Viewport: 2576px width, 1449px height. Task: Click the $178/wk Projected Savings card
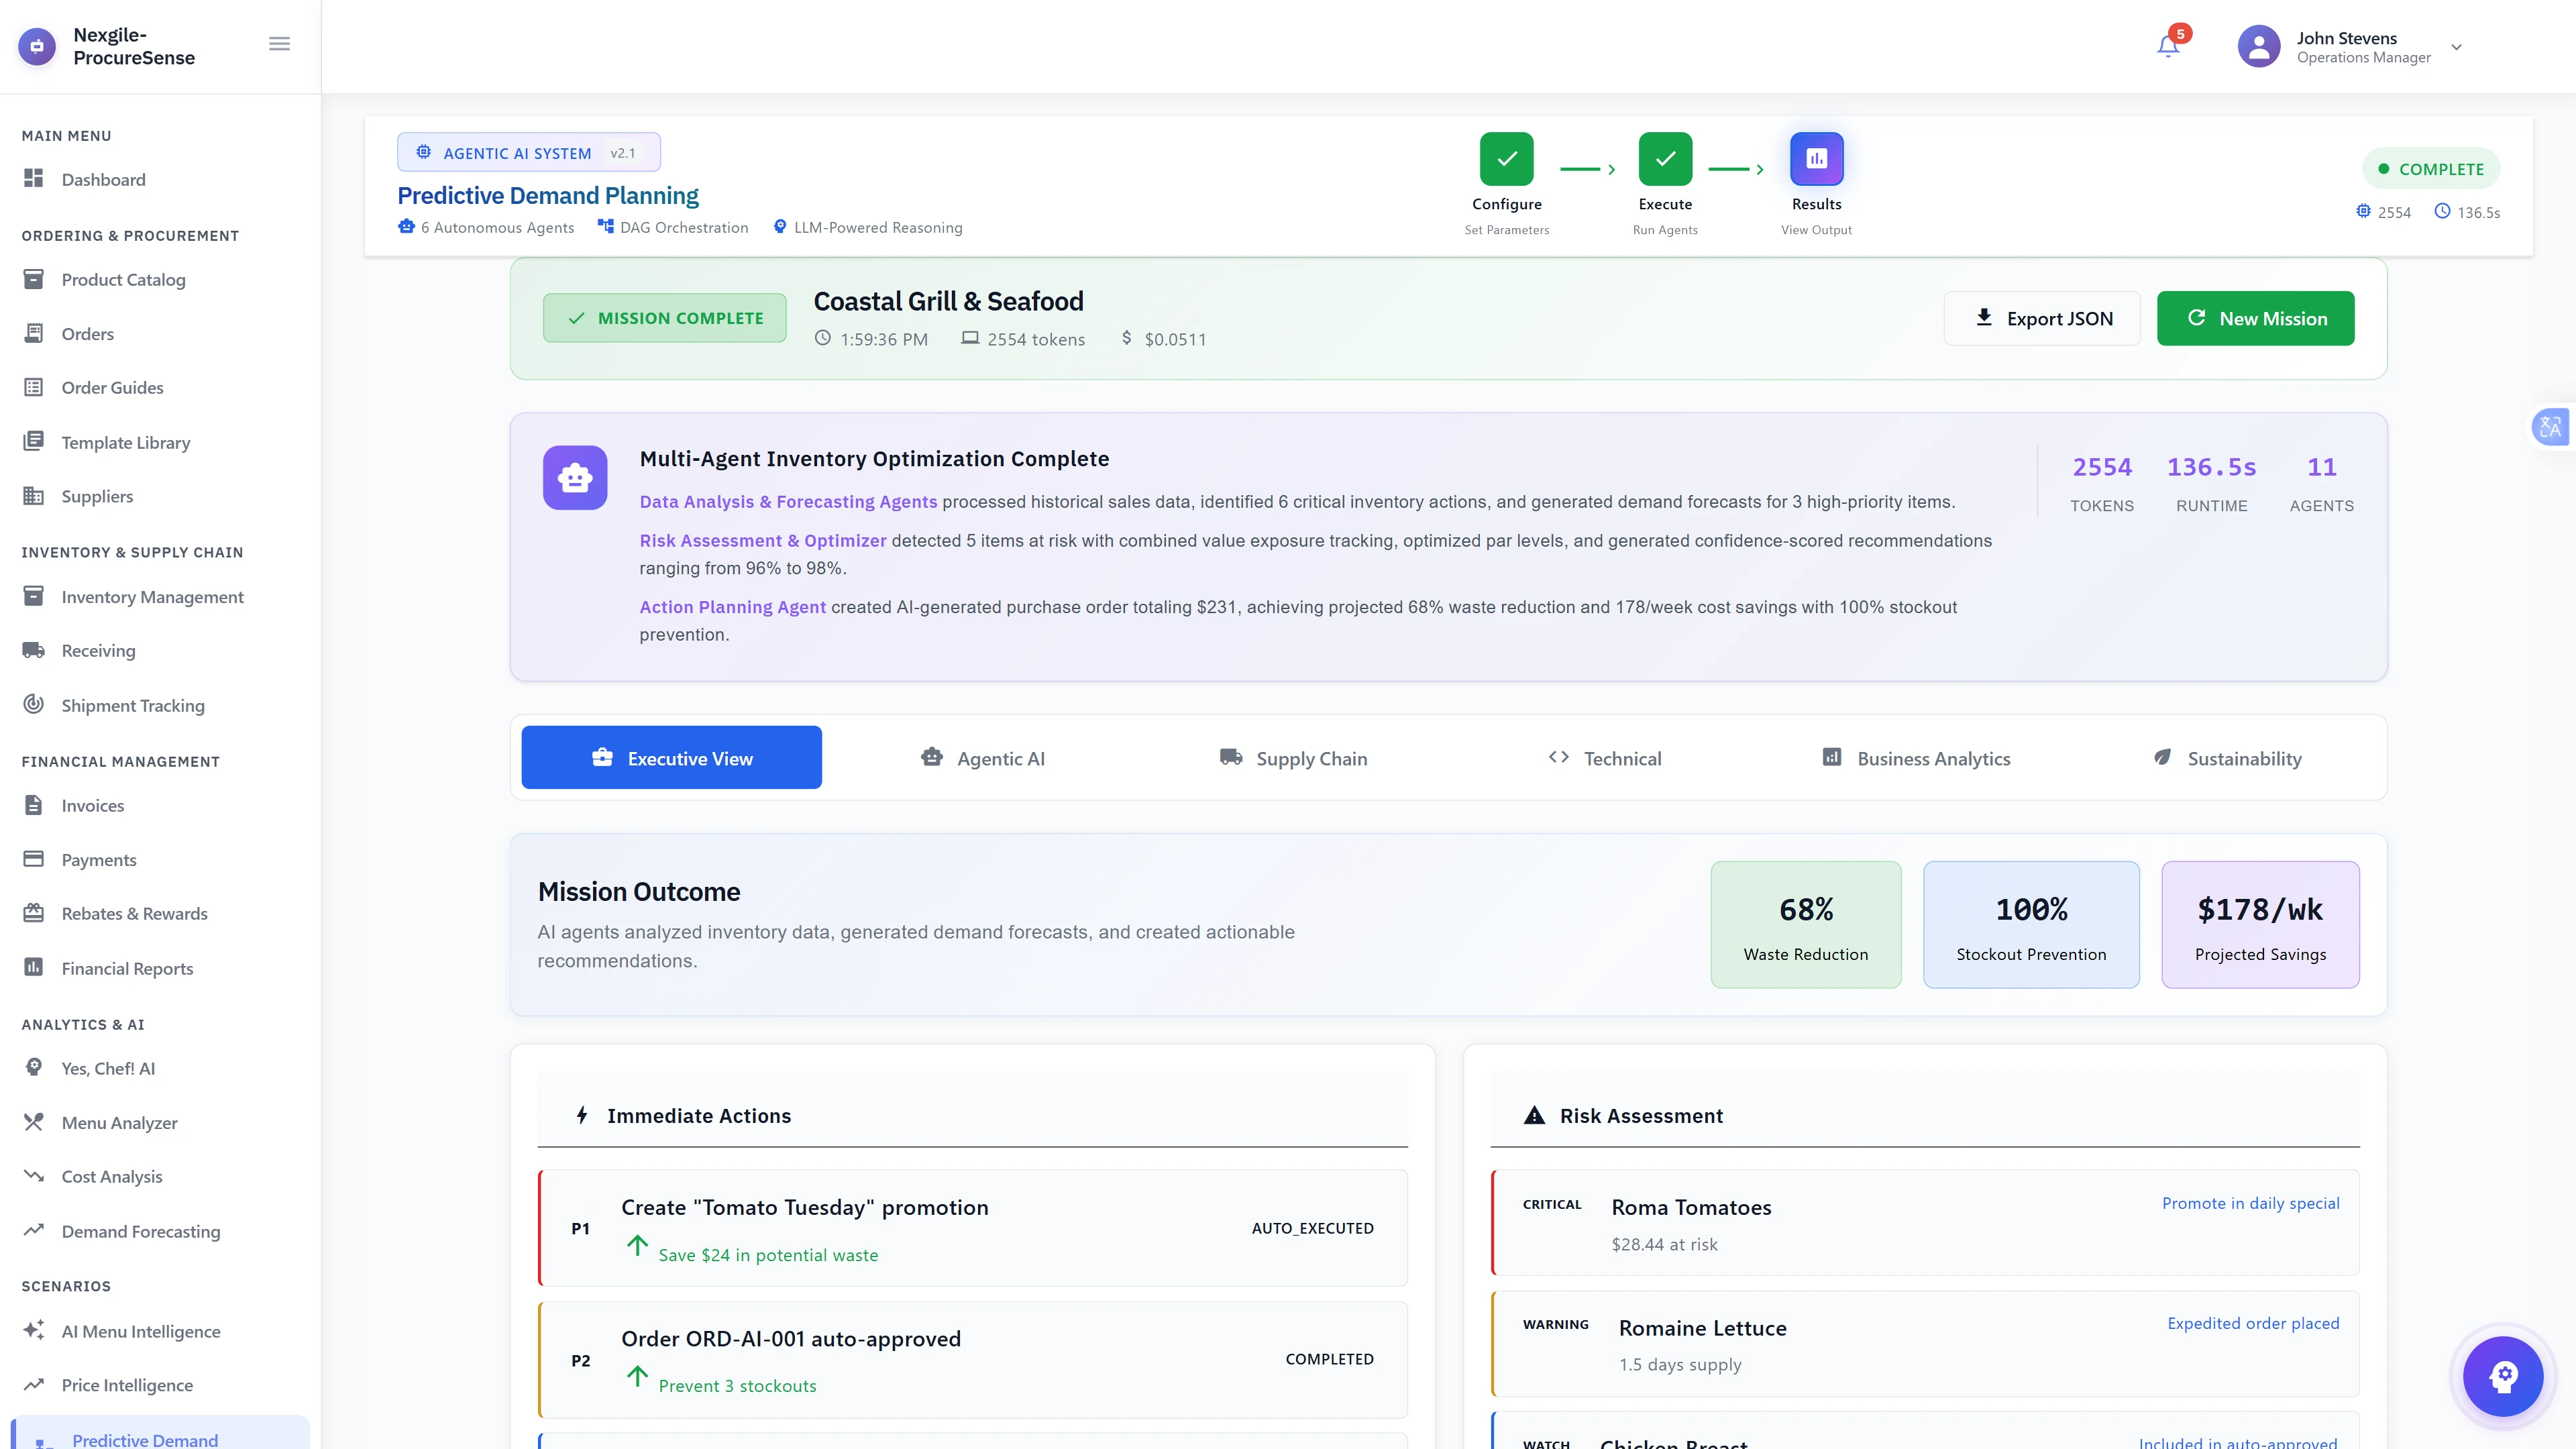pos(2260,924)
